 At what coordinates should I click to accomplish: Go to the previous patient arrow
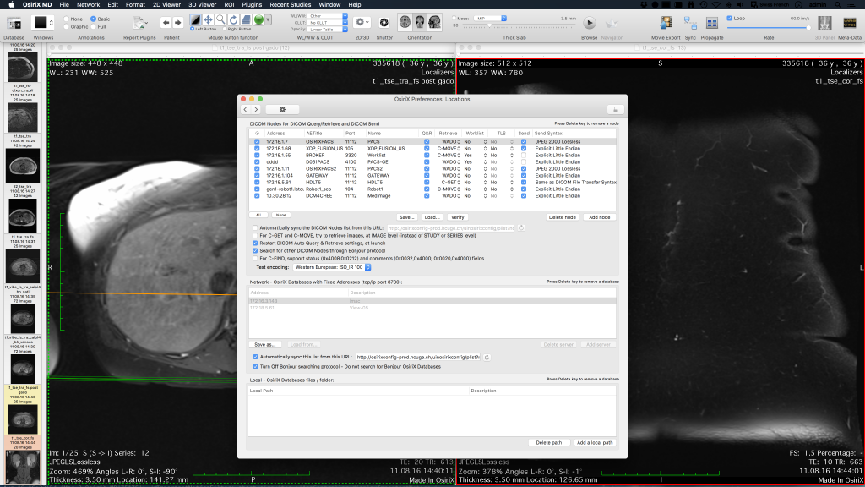coord(166,23)
